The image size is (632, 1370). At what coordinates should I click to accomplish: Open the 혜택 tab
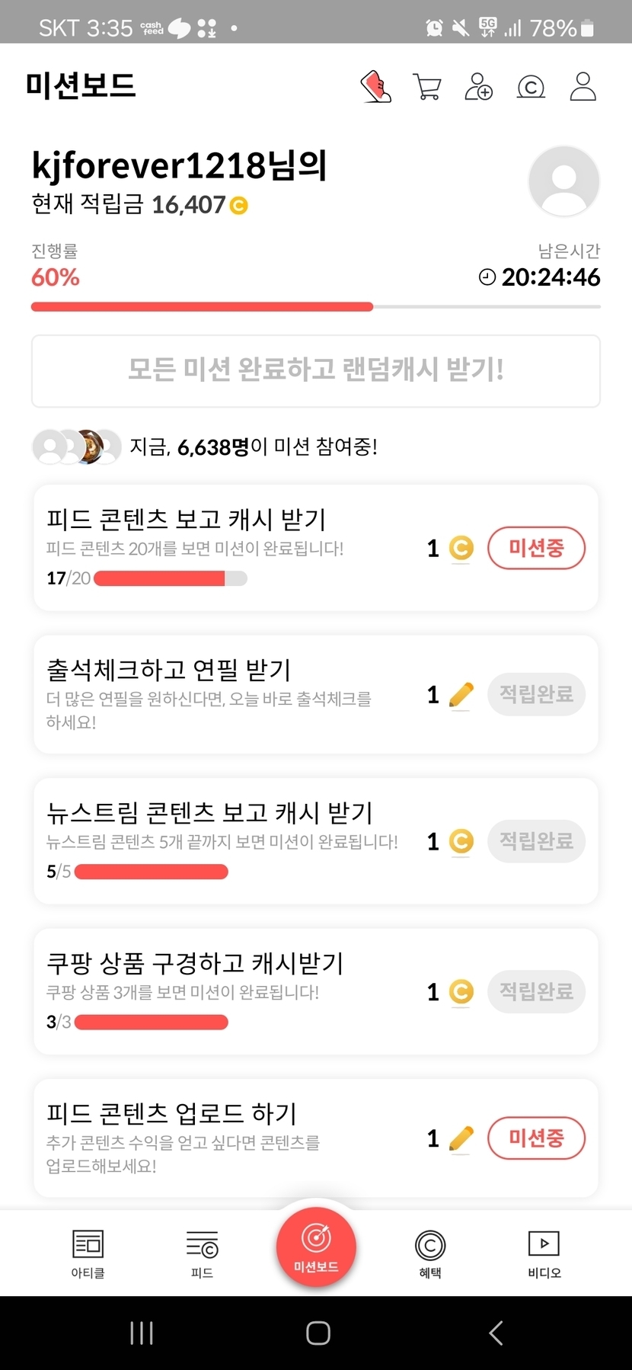[x=430, y=1253]
